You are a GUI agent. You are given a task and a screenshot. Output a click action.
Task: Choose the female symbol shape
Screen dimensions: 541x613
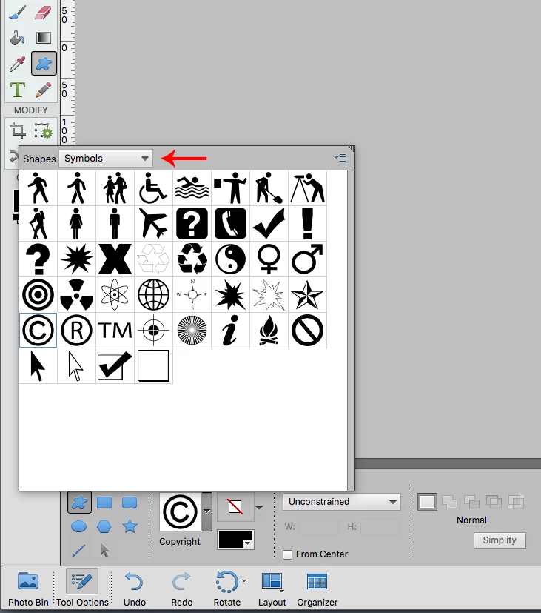269,259
